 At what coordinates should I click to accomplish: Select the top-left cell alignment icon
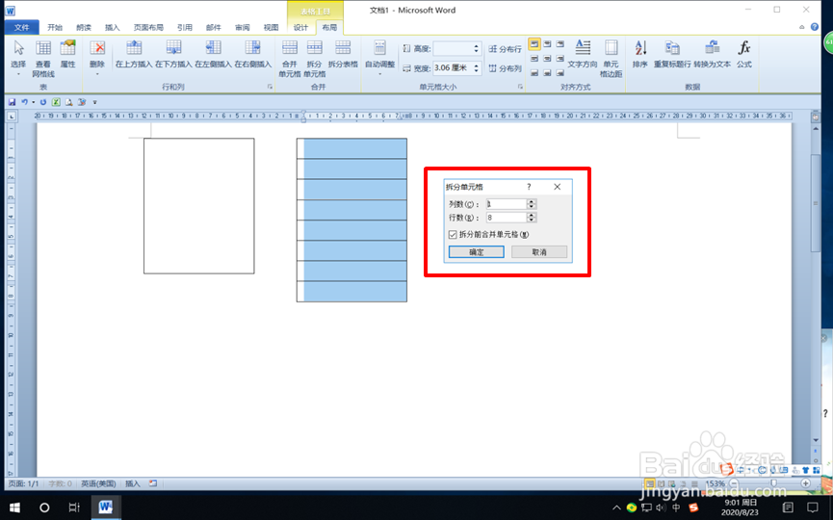coord(534,44)
